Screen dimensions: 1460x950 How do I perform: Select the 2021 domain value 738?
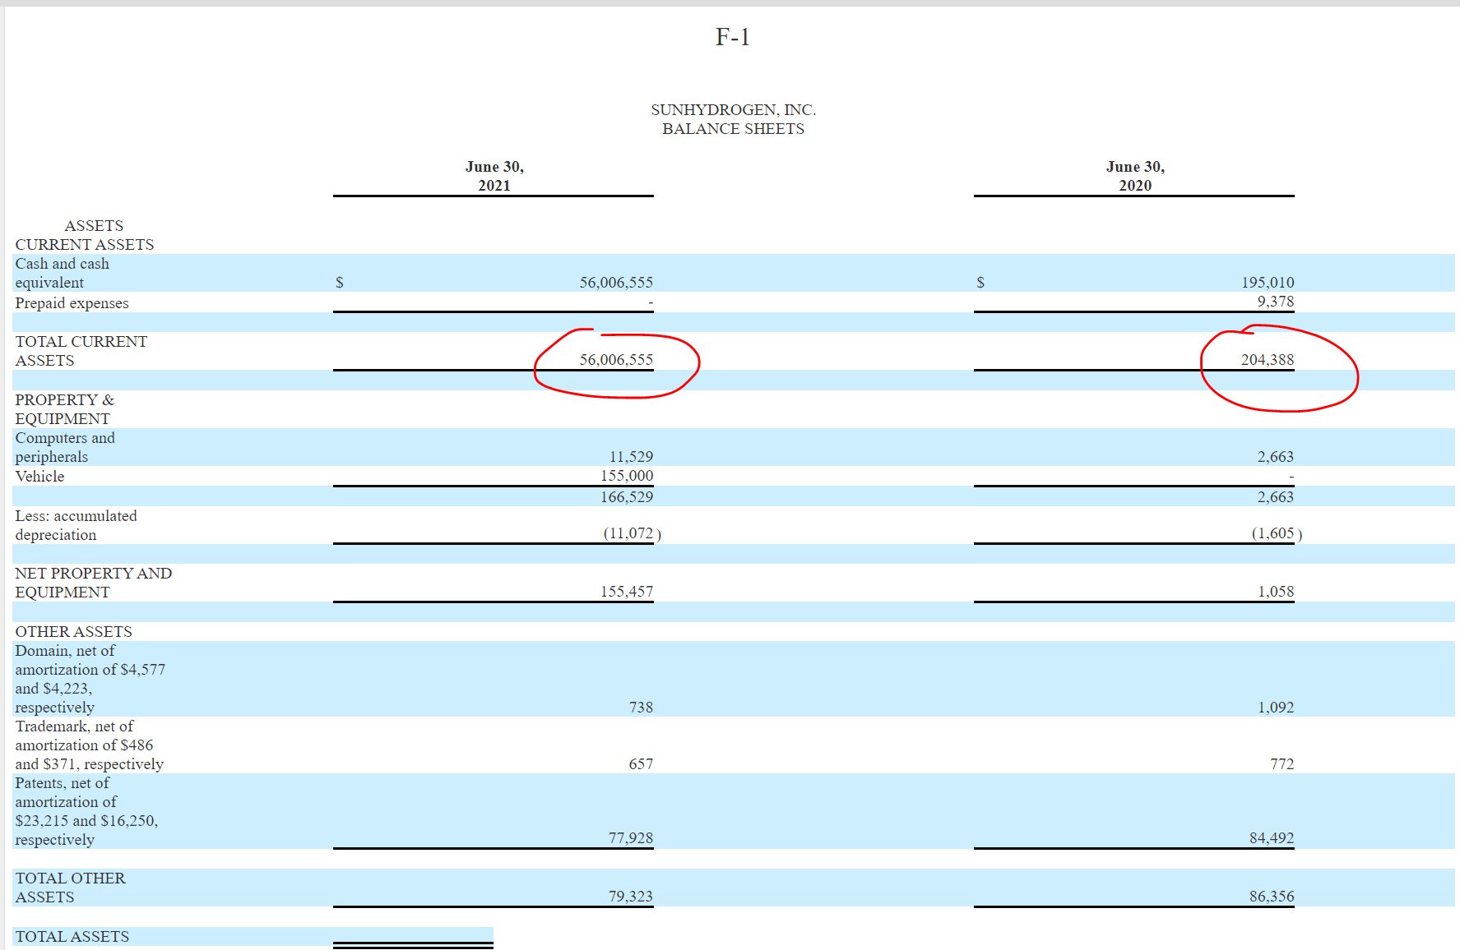(641, 707)
